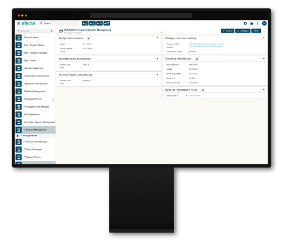Click the ITB-000011 record title
283x241 pixels.
88,30
